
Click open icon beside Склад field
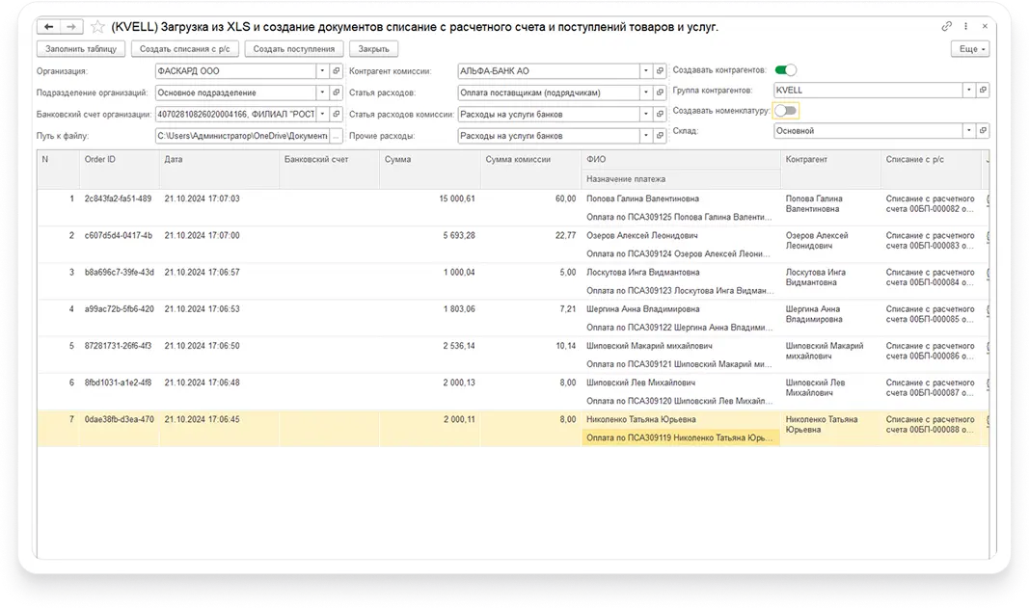point(983,131)
